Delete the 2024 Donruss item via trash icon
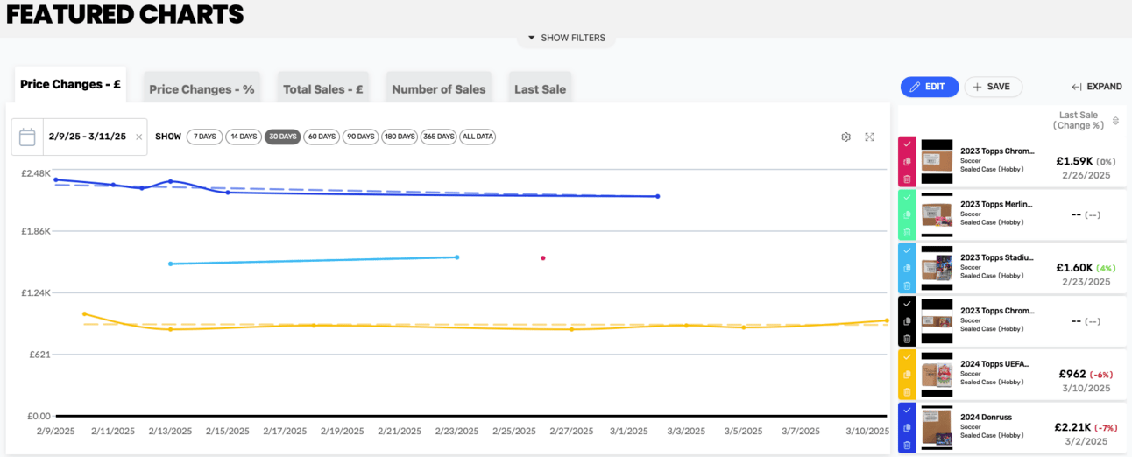This screenshot has height=457, width=1132. pyautogui.click(x=907, y=445)
